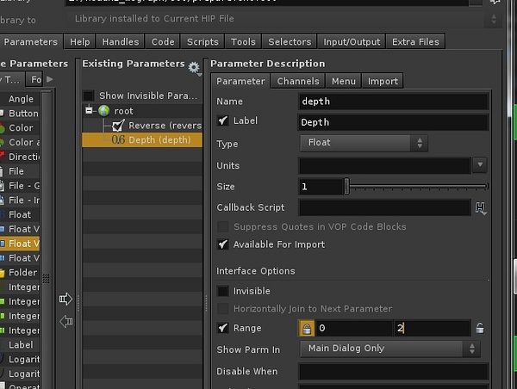The height and width of the screenshot is (389, 517).
Task: Select the highlighted Float Vector type
Action: (x=20, y=244)
